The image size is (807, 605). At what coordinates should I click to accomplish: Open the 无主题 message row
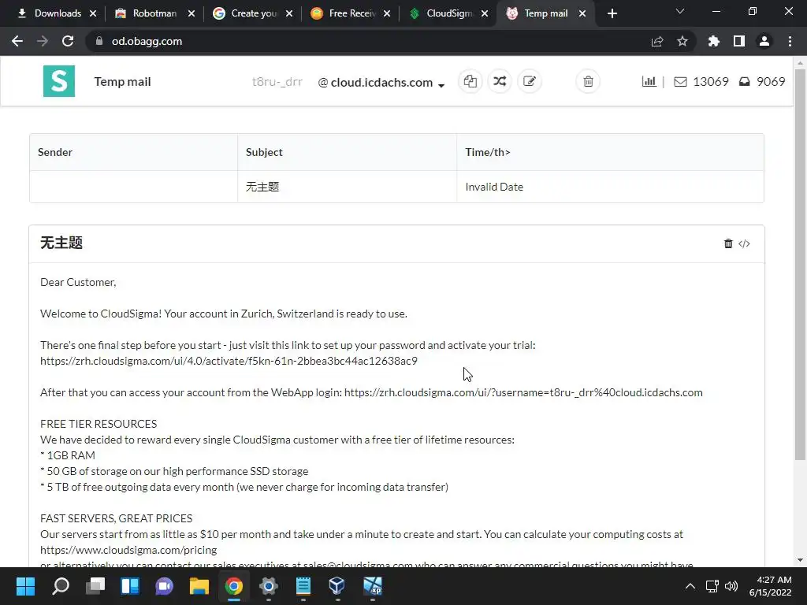click(x=396, y=187)
